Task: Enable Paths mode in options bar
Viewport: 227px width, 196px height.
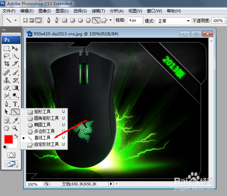Action: (32, 20)
